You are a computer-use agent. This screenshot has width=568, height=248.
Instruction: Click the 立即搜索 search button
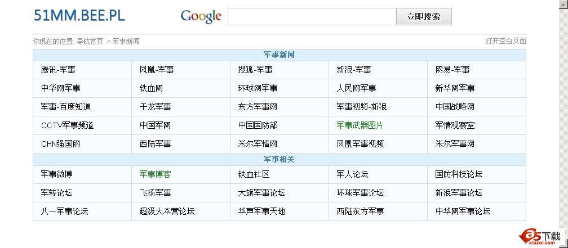(424, 17)
